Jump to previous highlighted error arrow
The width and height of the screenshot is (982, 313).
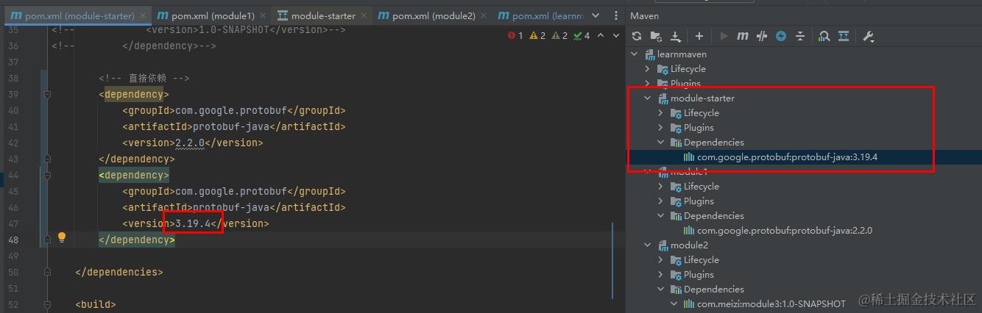tap(600, 35)
